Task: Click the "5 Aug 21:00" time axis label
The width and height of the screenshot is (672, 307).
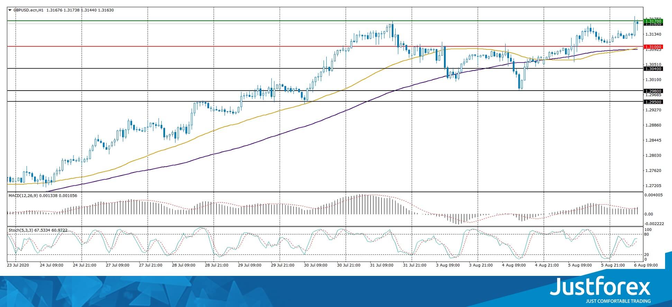Action: click(613, 266)
